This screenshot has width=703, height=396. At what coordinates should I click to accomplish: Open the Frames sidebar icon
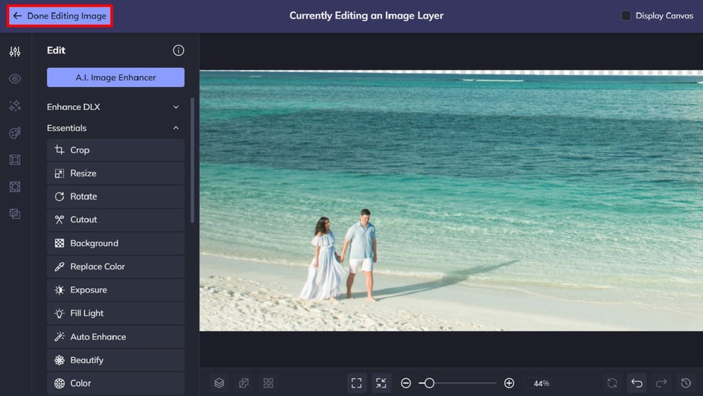pyautogui.click(x=15, y=160)
